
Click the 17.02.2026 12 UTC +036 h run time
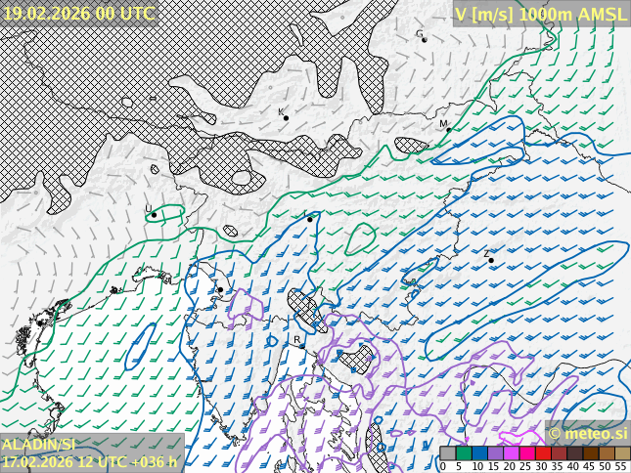coord(90,461)
